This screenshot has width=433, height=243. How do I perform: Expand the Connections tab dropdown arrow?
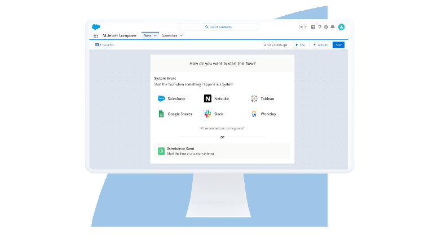coord(181,35)
